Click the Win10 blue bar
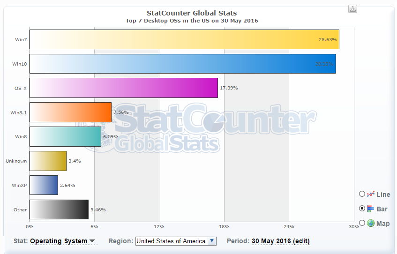Image resolution: width=397 pixels, height=254 pixels. [183, 64]
